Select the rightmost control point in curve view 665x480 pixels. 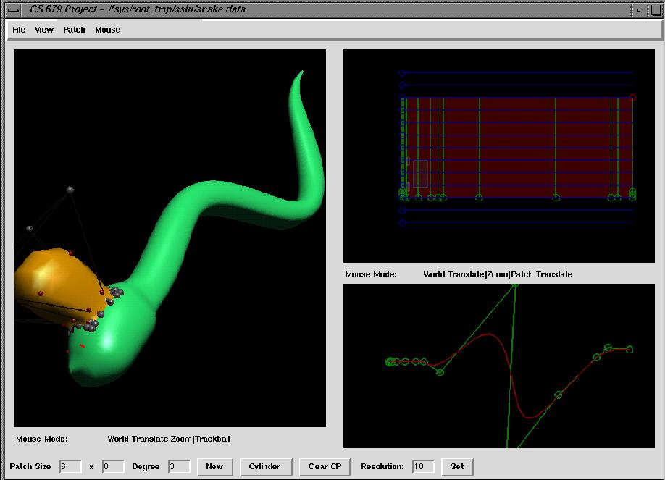click(x=630, y=349)
